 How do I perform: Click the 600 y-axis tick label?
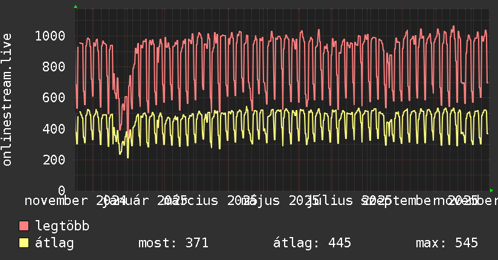pyautogui.click(x=53, y=97)
